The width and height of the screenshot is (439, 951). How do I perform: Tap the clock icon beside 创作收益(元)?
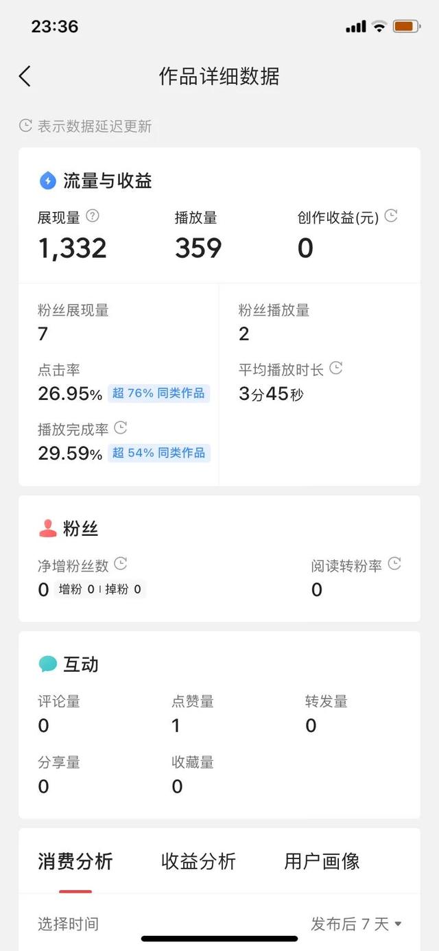(x=391, y=216)
